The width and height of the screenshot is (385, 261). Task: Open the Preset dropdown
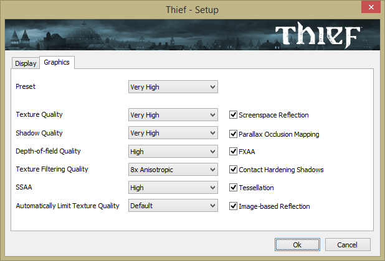pos(173,87)
